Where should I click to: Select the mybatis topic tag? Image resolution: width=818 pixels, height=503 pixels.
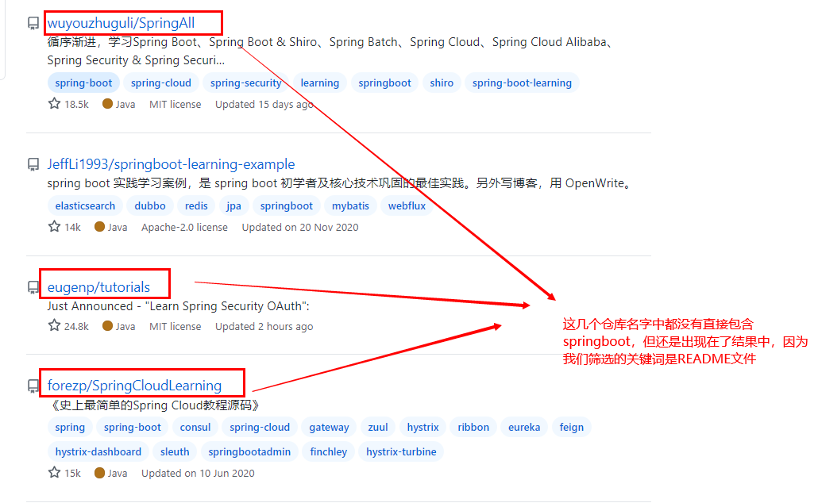(350, 206)
